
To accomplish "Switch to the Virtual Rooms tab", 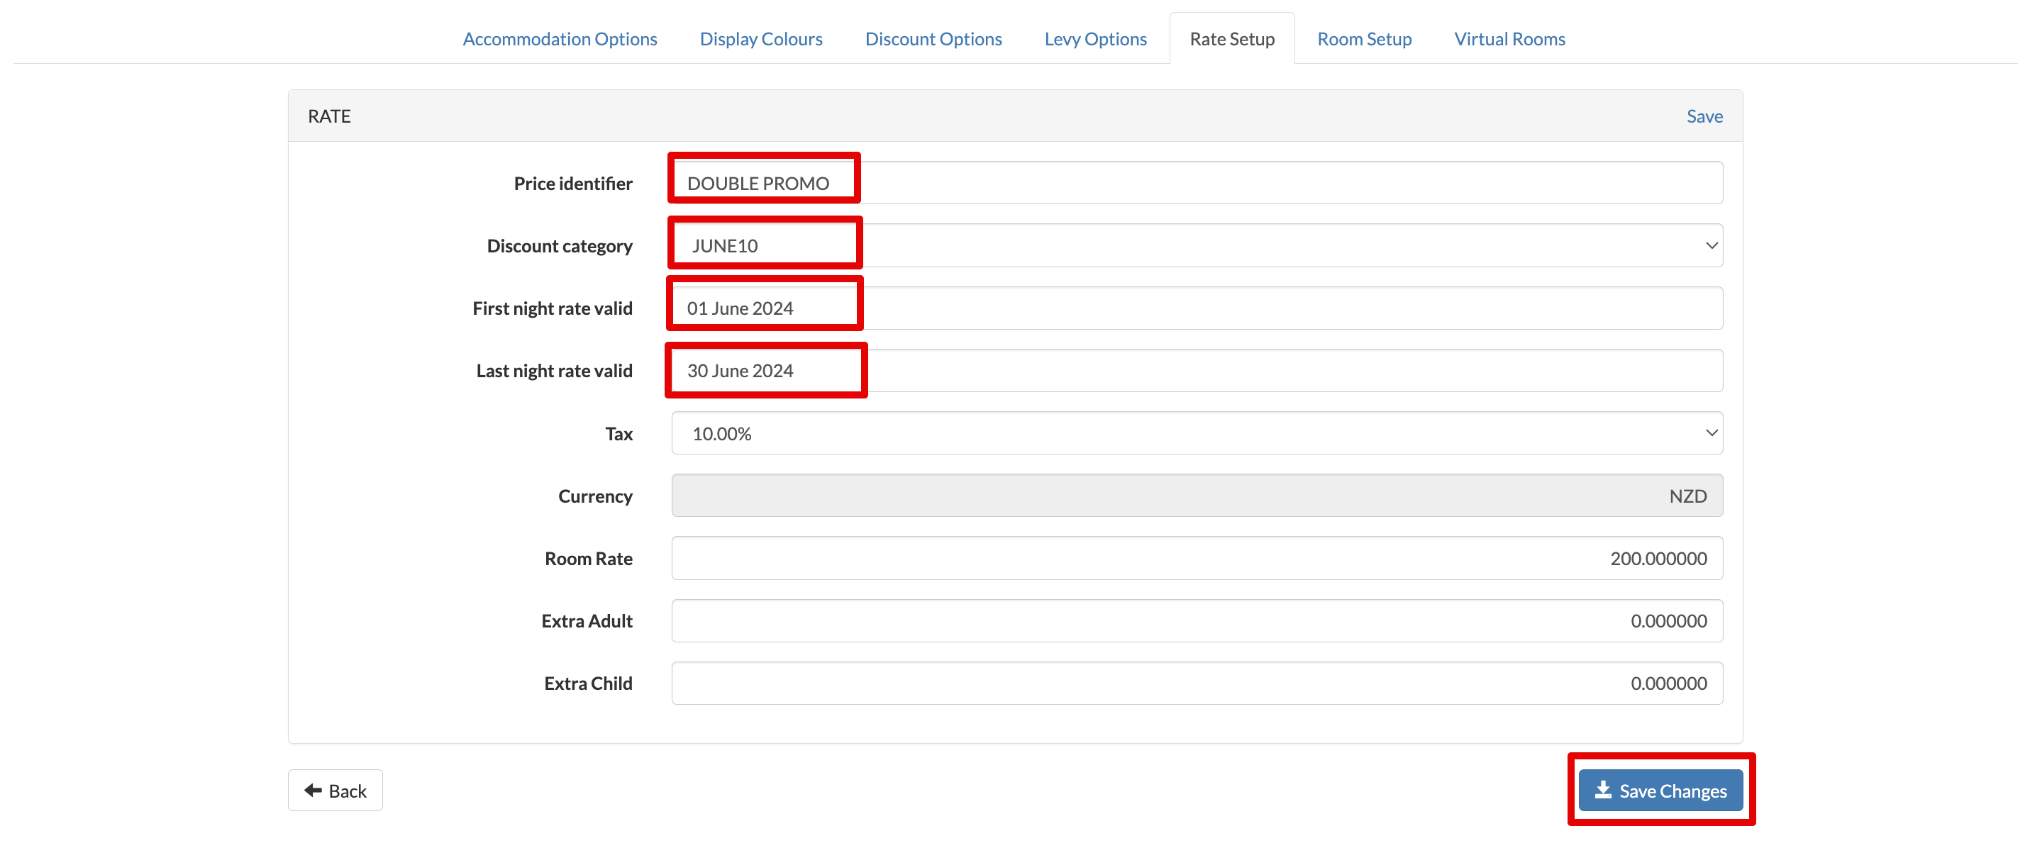I will coord(1509,38).
